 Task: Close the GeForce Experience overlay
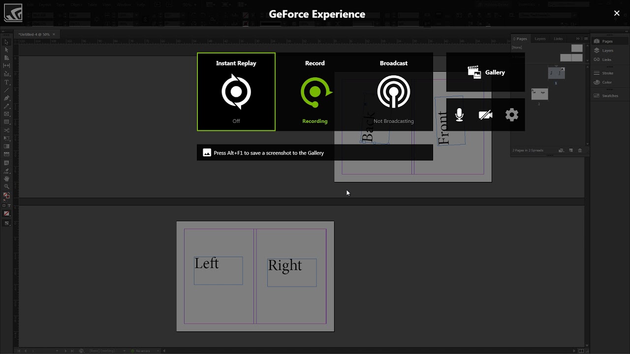point(617,13)
